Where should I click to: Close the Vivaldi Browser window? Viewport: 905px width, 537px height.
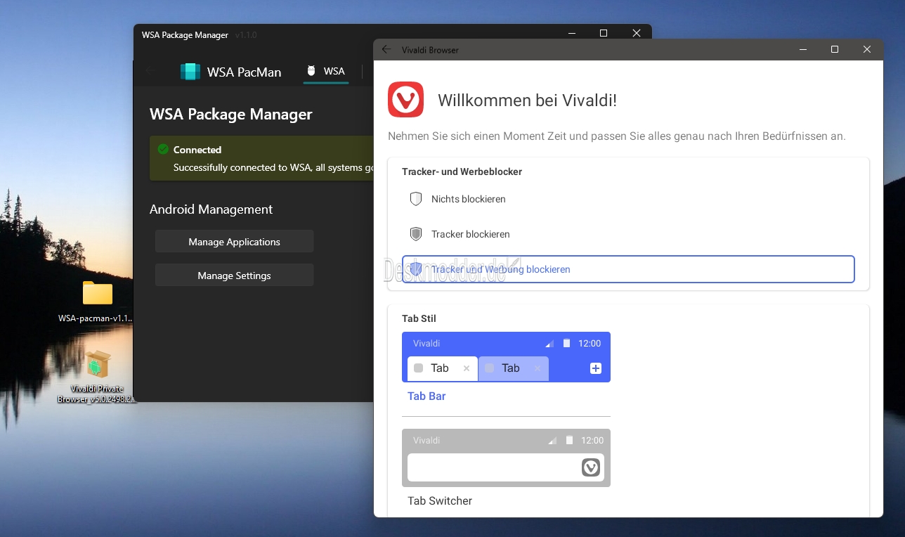867,49
